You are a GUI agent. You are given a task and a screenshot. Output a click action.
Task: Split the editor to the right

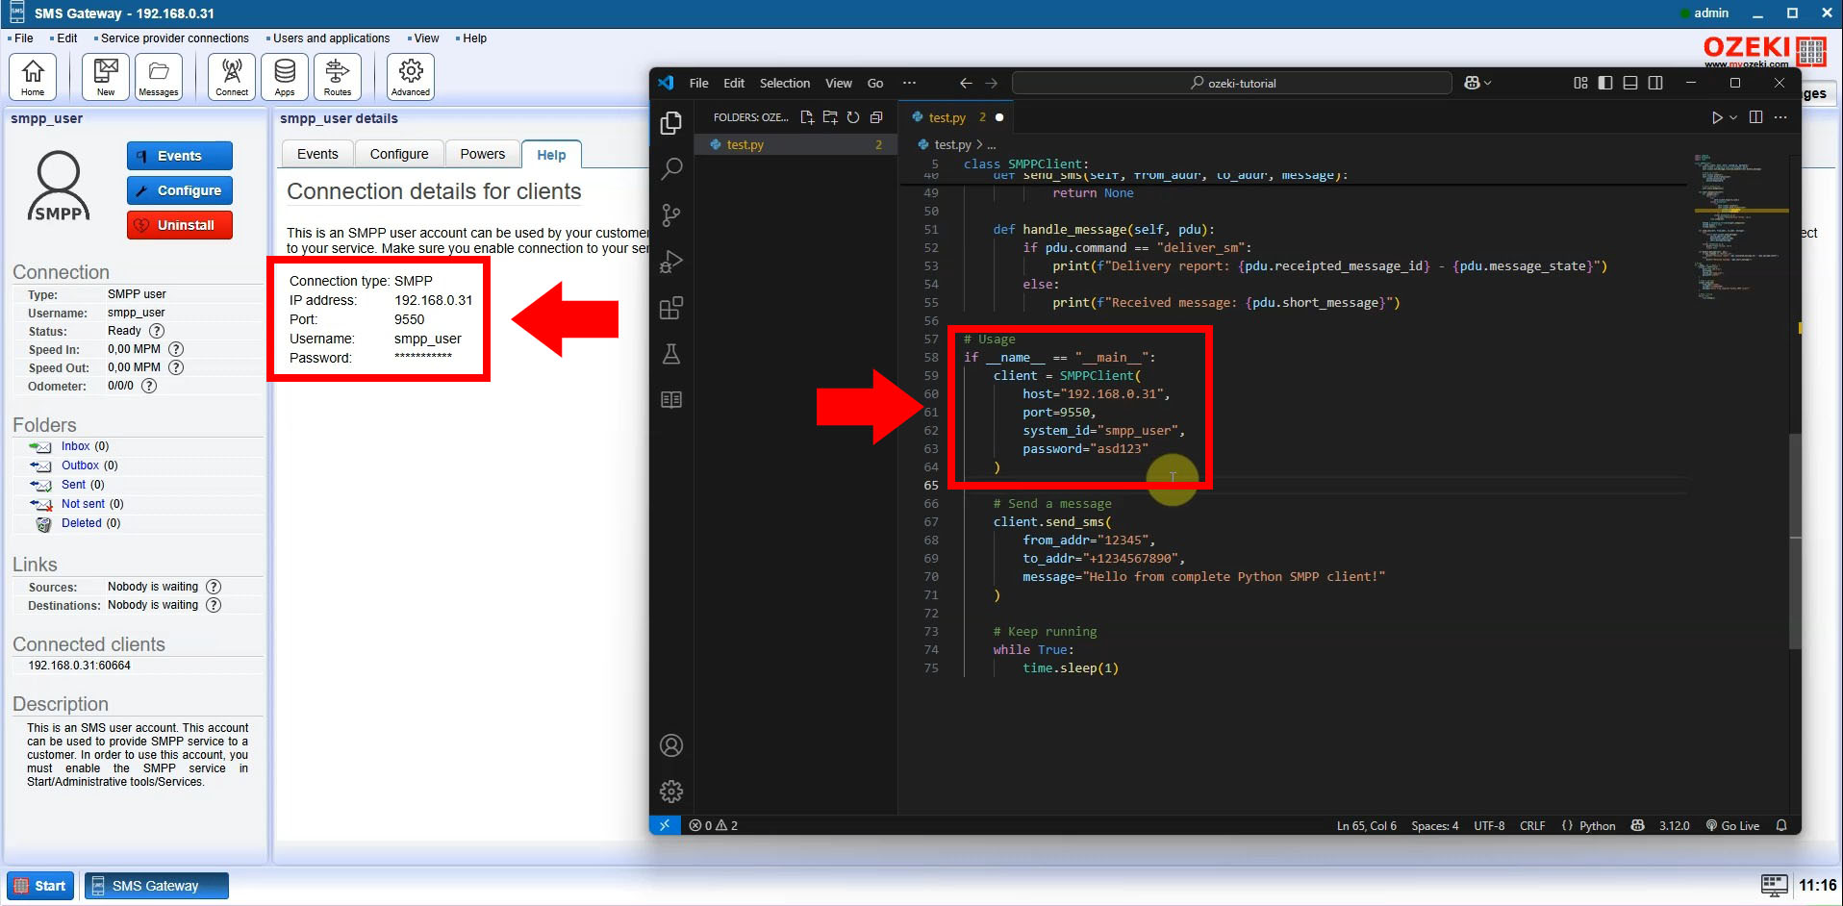coord(1755,117)
